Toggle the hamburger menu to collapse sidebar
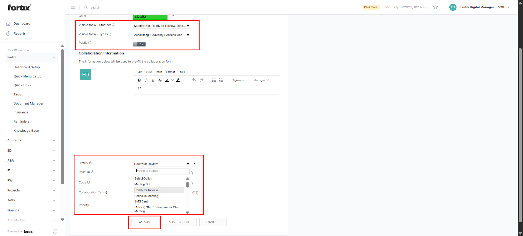 pos(73,7)
